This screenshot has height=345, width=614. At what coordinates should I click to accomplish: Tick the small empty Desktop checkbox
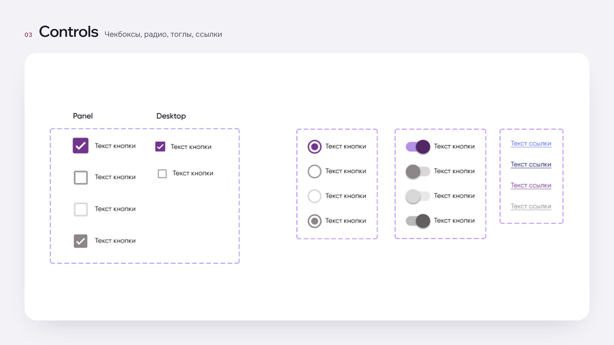[x=162, y=174]
